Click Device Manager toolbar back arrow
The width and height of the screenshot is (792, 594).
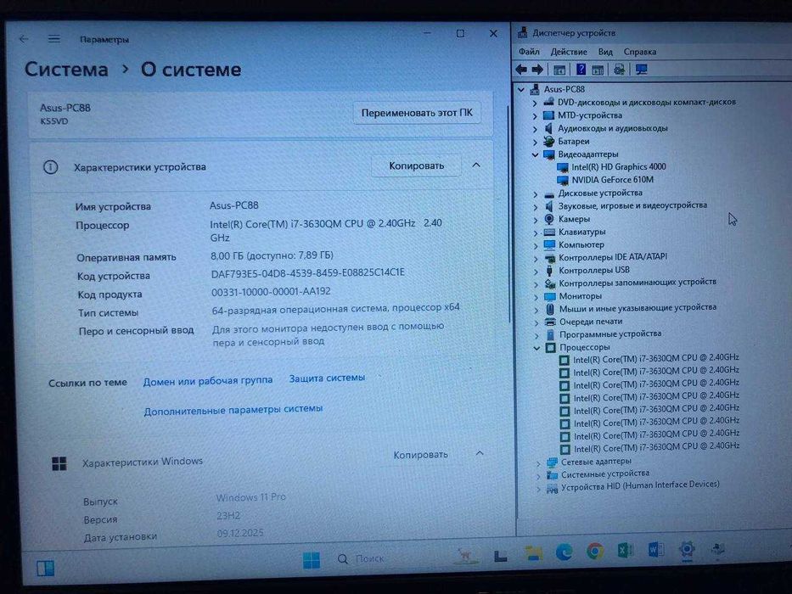coord(521,70)
